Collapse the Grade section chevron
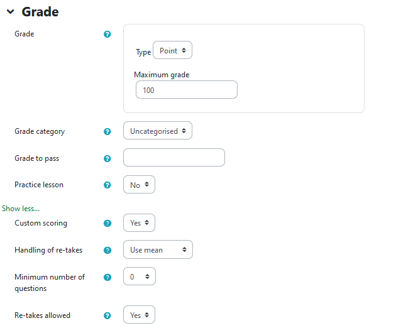Viewport: 396px width, 328px height. point(10,12)
